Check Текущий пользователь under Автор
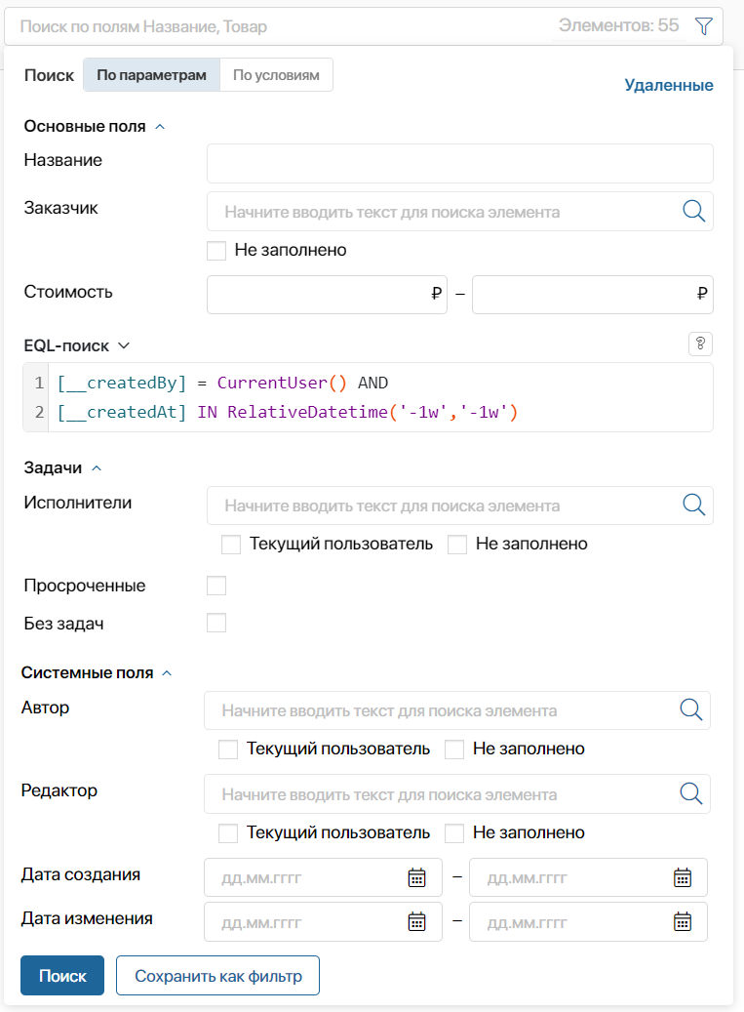 pyautogui.click(x=228, y=749)
